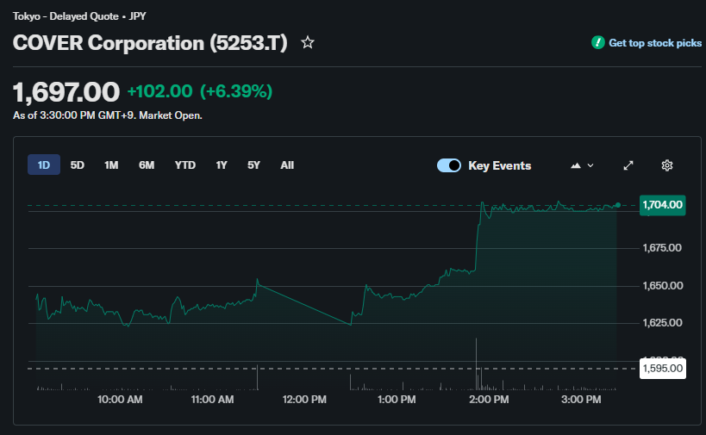Click the 10:00 AM axis label

click(x=120, y=400)
